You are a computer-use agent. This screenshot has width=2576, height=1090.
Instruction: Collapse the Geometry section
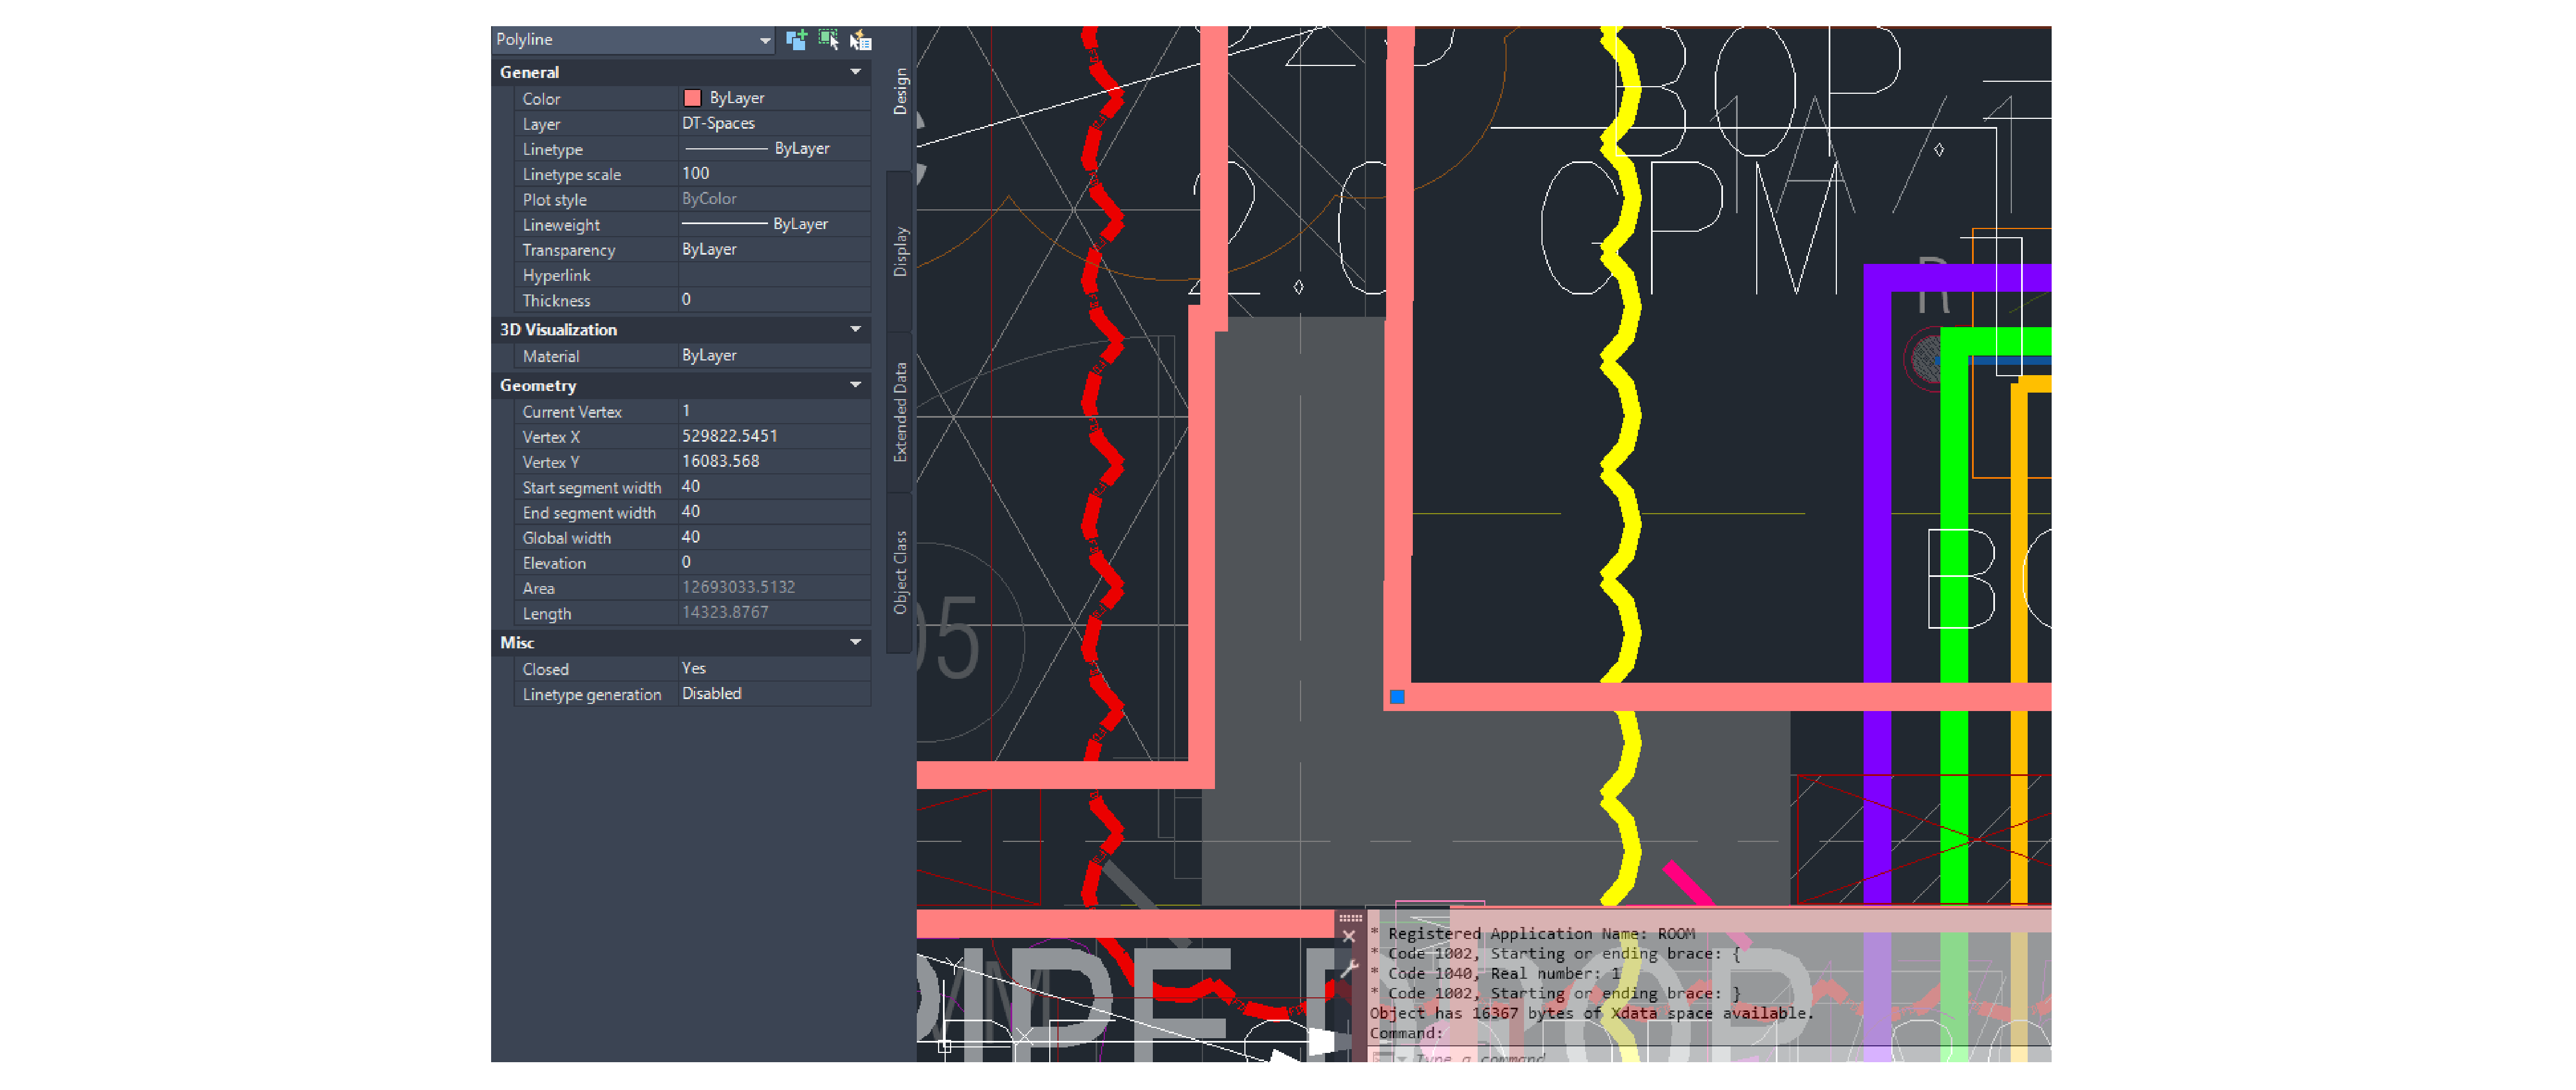[x=855, y=385]
